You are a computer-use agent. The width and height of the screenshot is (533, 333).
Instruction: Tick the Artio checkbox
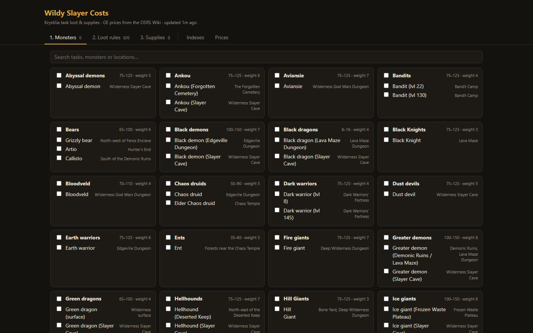pyautogui.click(x=59, y=149)
